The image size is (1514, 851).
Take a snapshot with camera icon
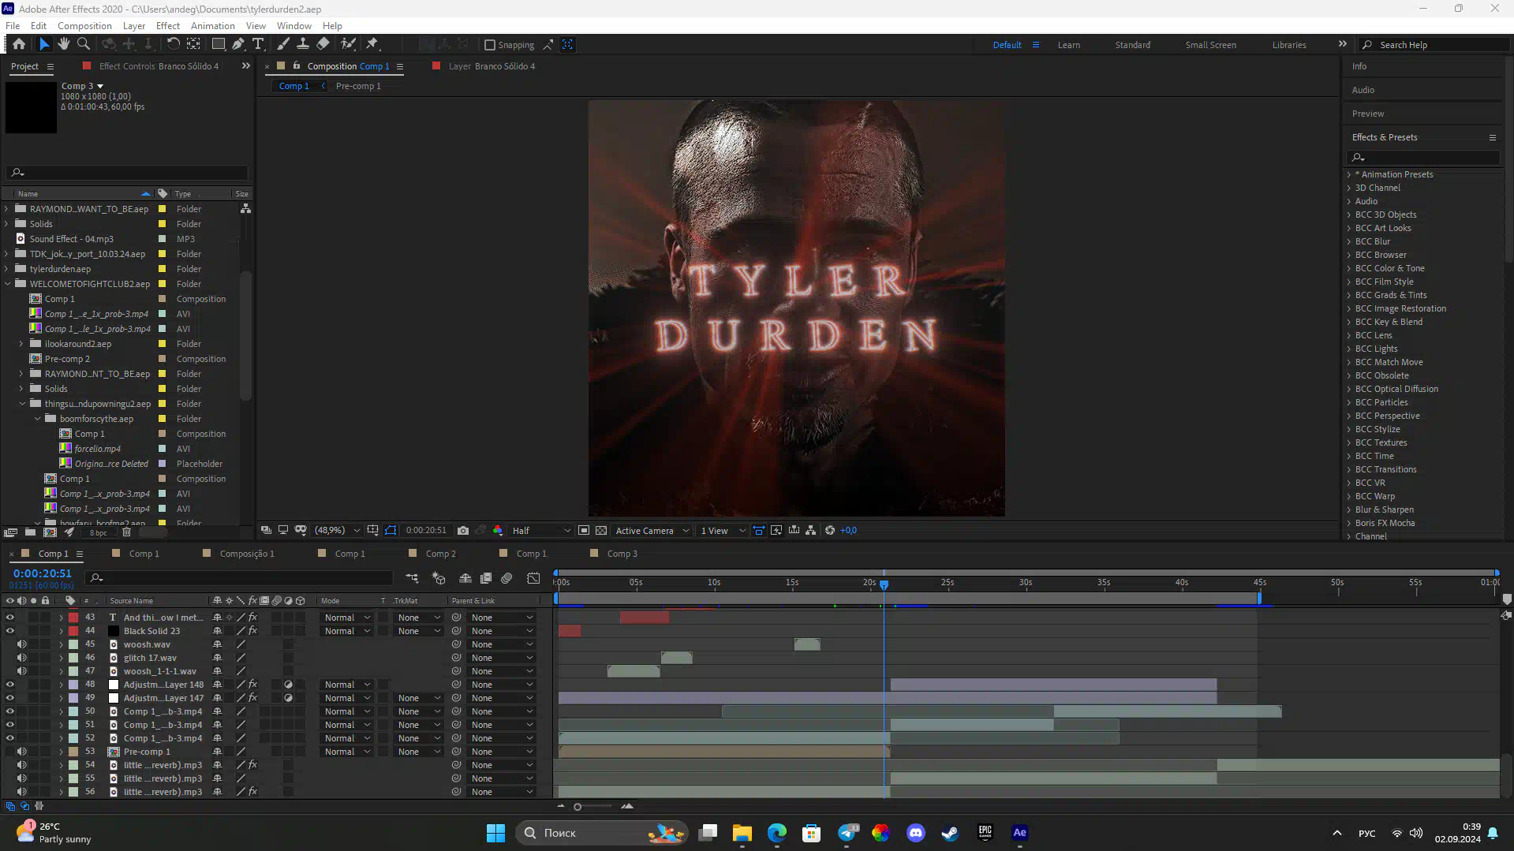[x=463, y=531]
